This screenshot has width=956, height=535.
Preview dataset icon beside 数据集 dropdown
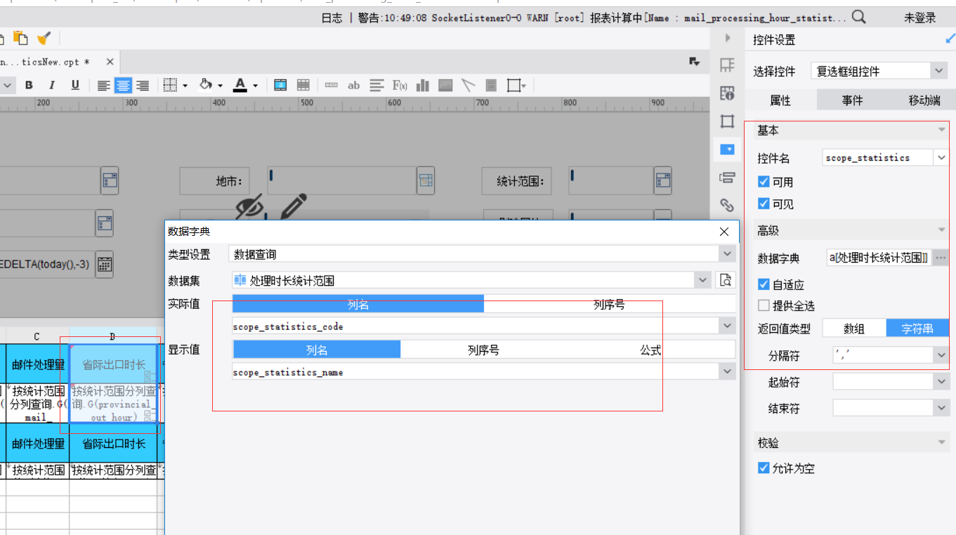pyautogui.click(x=725, y=280)
